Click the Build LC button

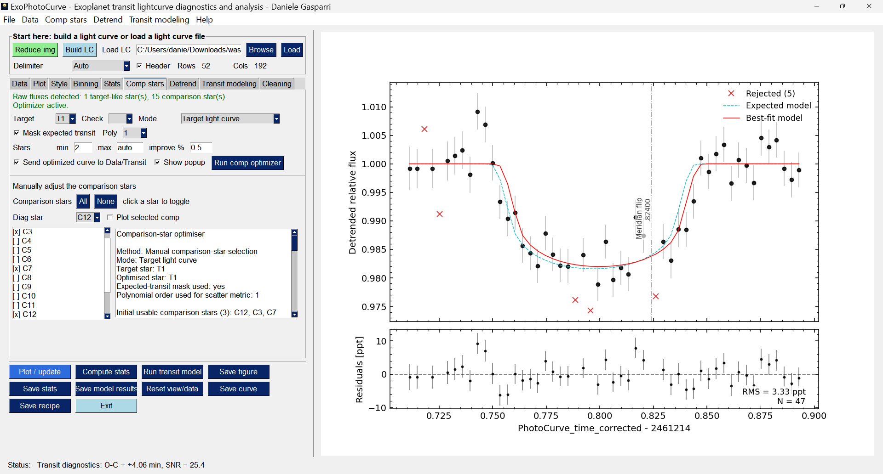tap(80, 50)
